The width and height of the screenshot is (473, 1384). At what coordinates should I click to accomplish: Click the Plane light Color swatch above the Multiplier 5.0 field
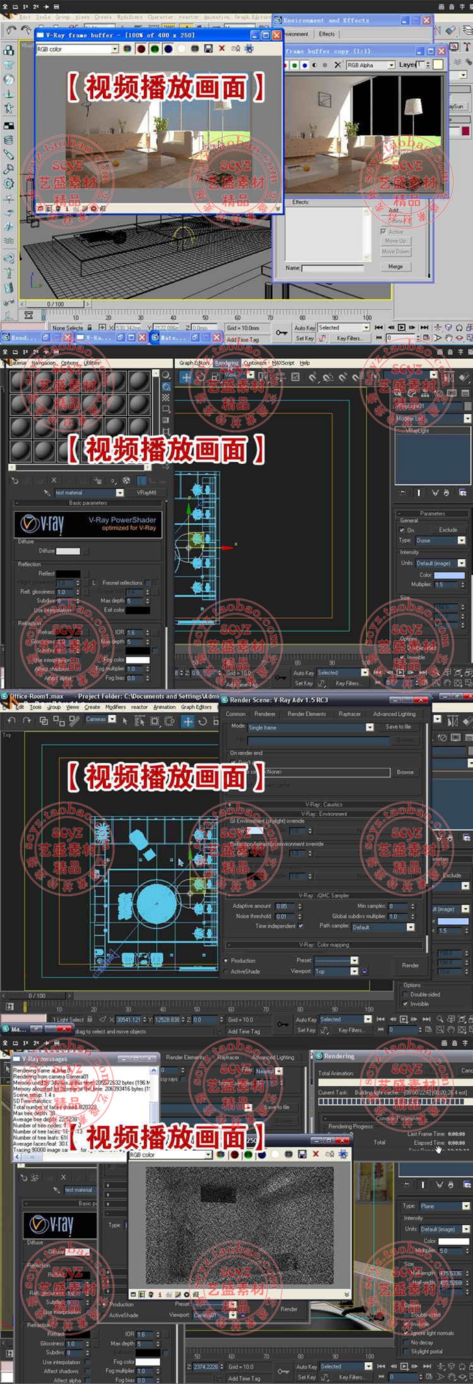[x=453, y=1241]
